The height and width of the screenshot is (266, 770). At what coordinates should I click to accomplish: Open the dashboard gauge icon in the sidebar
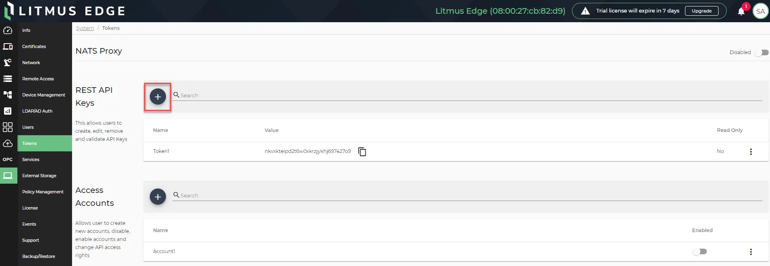(x=8, y=30)
